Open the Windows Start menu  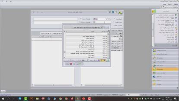coord(3,99)
